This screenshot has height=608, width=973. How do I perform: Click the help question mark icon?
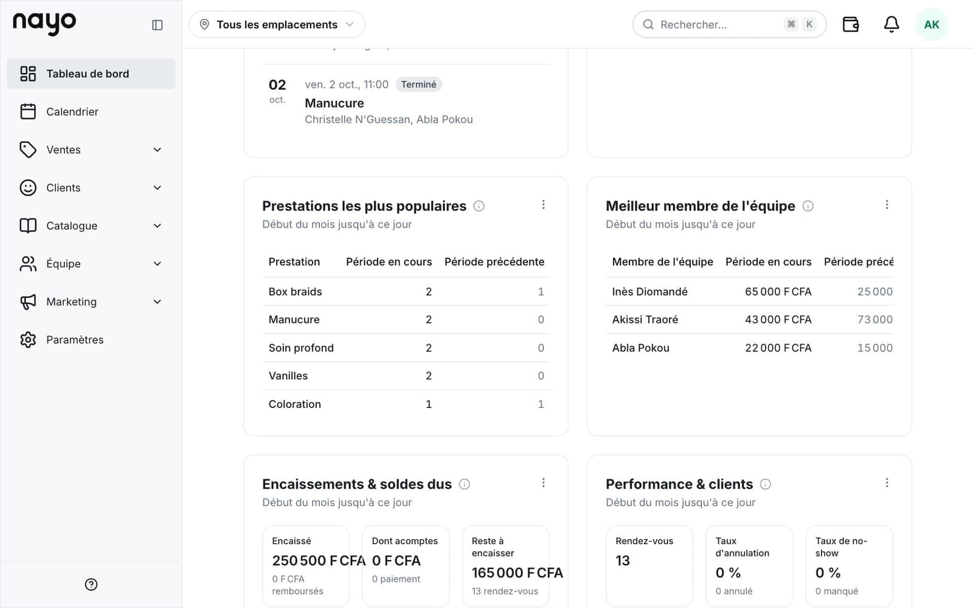pyautogui.click(x=91, y=584)
